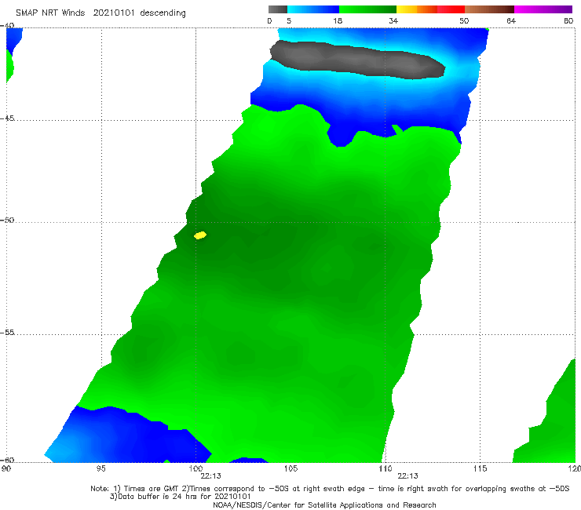Click the date '20210101' in the title
This screenshot has width=581, height=510.
114,13
